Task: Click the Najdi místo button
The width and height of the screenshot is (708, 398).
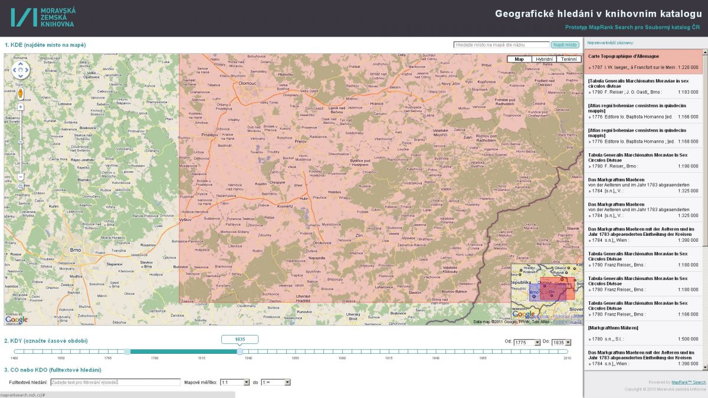Action: pyautogui.click(x=565, y=45)
